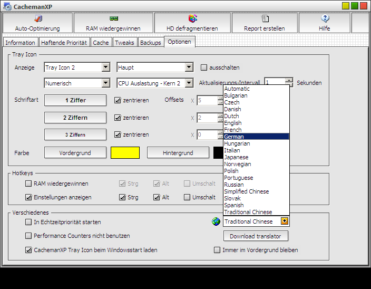Image resolution: width=371 pixels, height=289 pixels.
Task: Collapse the language dropdown via orange arrow
Action: click(x=285, y=221)
